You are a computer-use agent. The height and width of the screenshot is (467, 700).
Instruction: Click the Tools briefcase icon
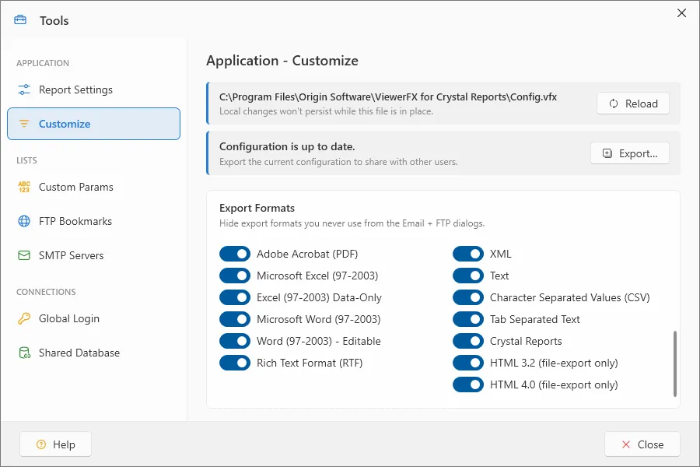click(20, 20)
